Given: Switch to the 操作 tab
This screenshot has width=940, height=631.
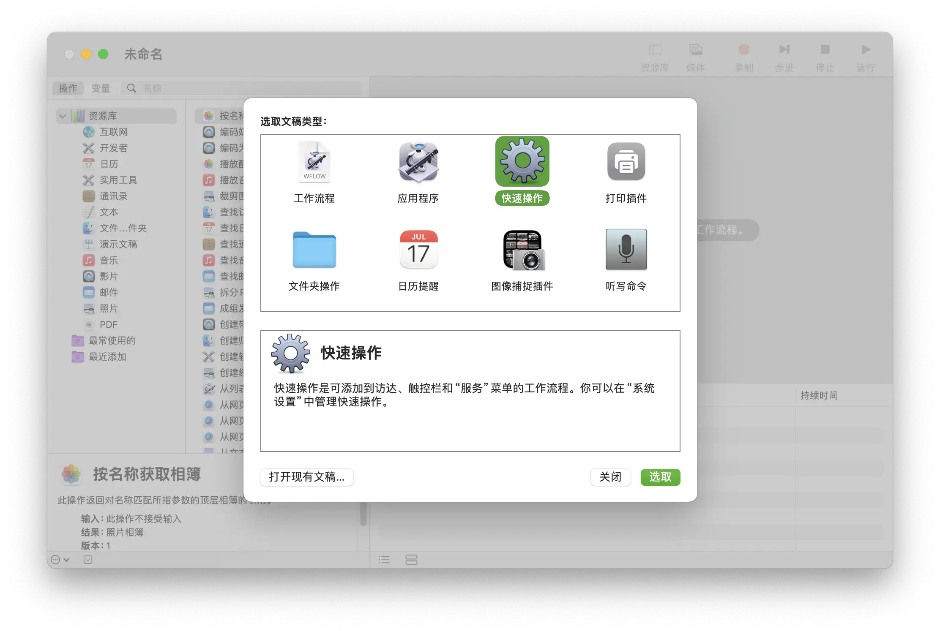Looking at the screenshot, I should 67,88.
